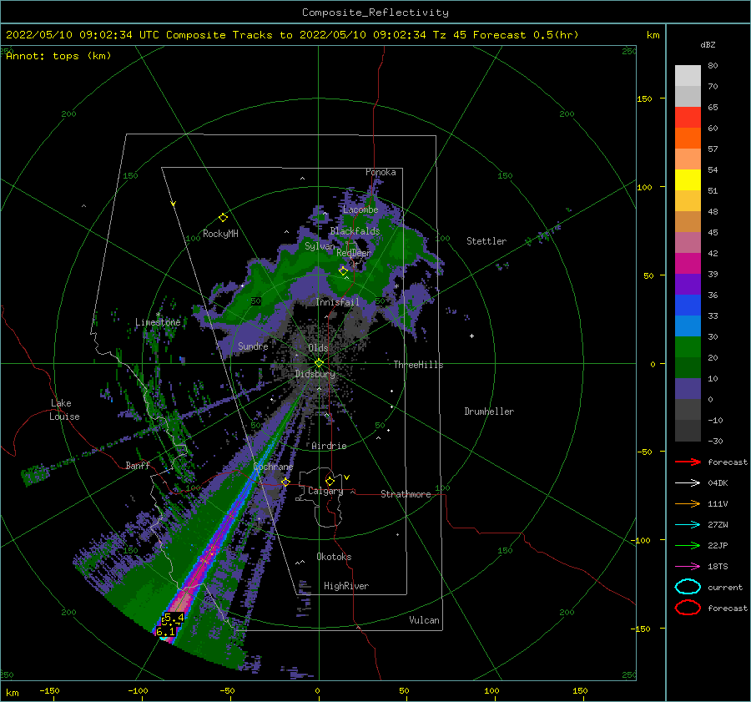Click the Cochrane city label
Image resolution: width=751 pixels, height=702 pixels.
pyautogui.click(x=273, y=467)
